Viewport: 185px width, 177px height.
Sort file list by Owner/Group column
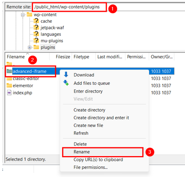pos(162,57)
